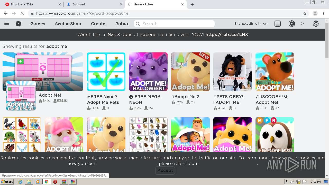
Task: Open the Games menu item
Action: [38, 24]
